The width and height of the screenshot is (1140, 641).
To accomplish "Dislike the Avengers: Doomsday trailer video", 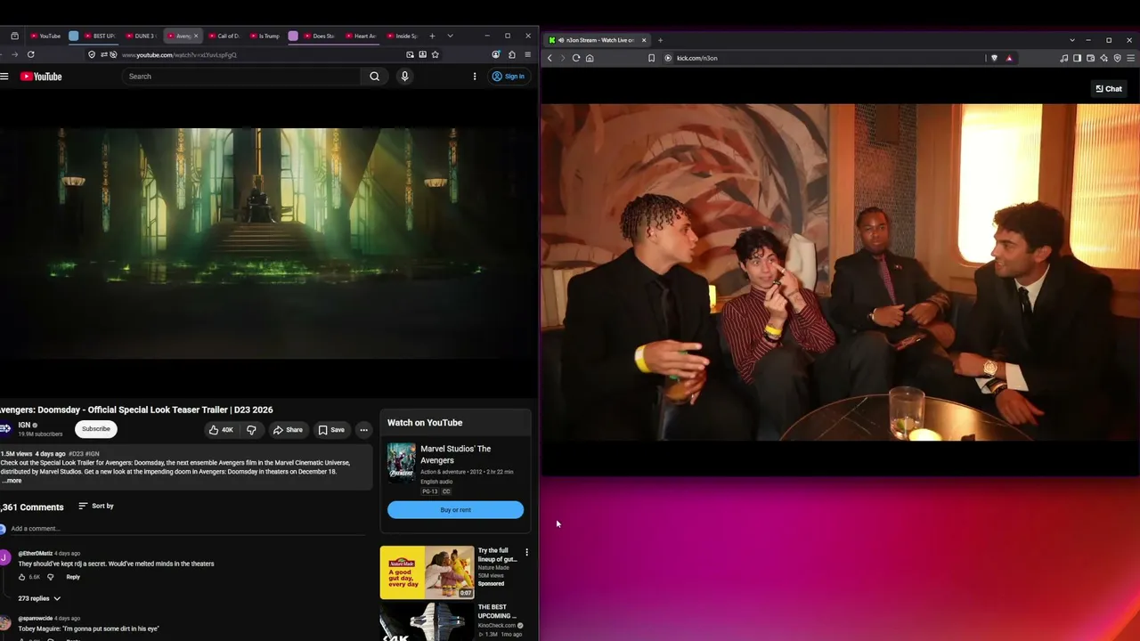I will click(251, 430).
